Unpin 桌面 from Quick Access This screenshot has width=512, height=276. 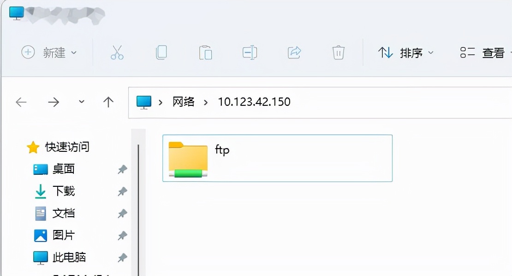(x=122, y=169)
